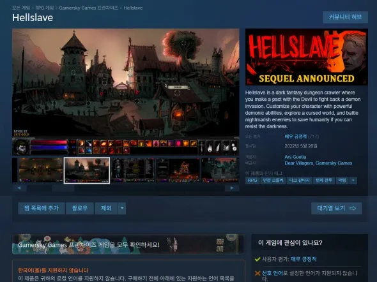Select the selected town screenshot thumbnail
Screen dimensions: 377x282
tap(87, 170)
